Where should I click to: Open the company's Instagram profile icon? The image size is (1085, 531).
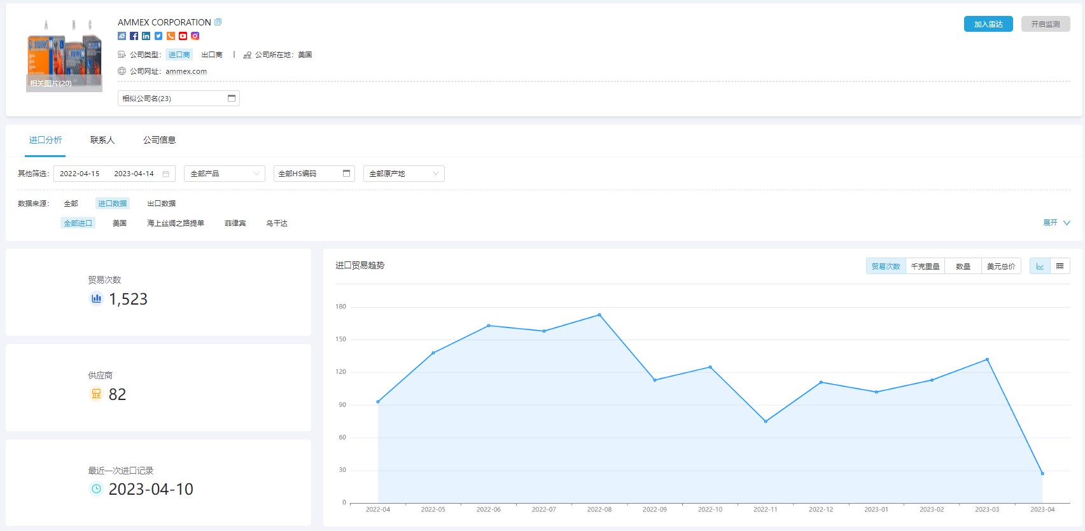(x=195, y=36)
